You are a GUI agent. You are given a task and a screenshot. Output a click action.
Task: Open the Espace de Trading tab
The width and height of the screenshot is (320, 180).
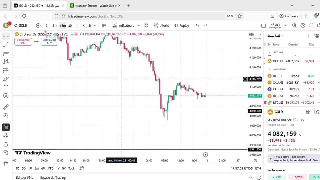53,177
